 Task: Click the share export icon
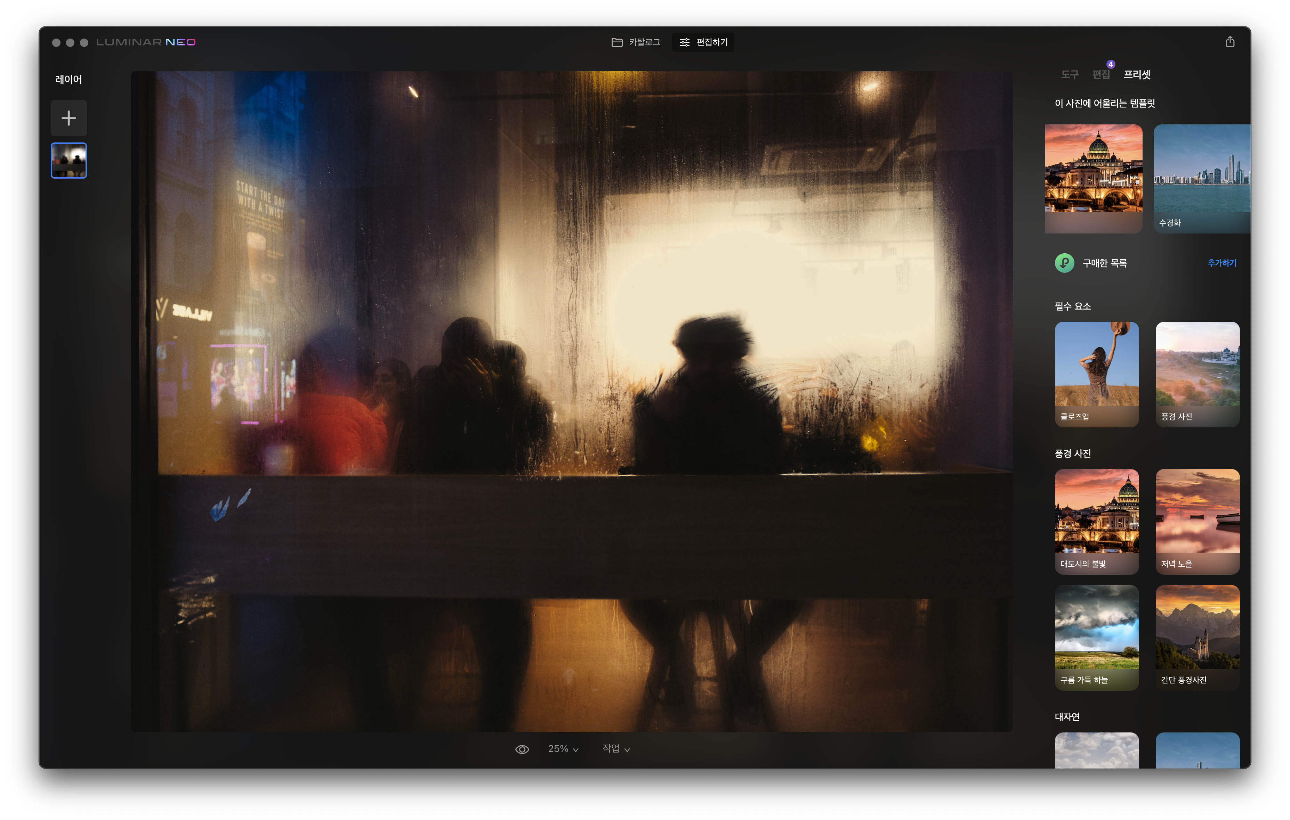pos(1229,42)
